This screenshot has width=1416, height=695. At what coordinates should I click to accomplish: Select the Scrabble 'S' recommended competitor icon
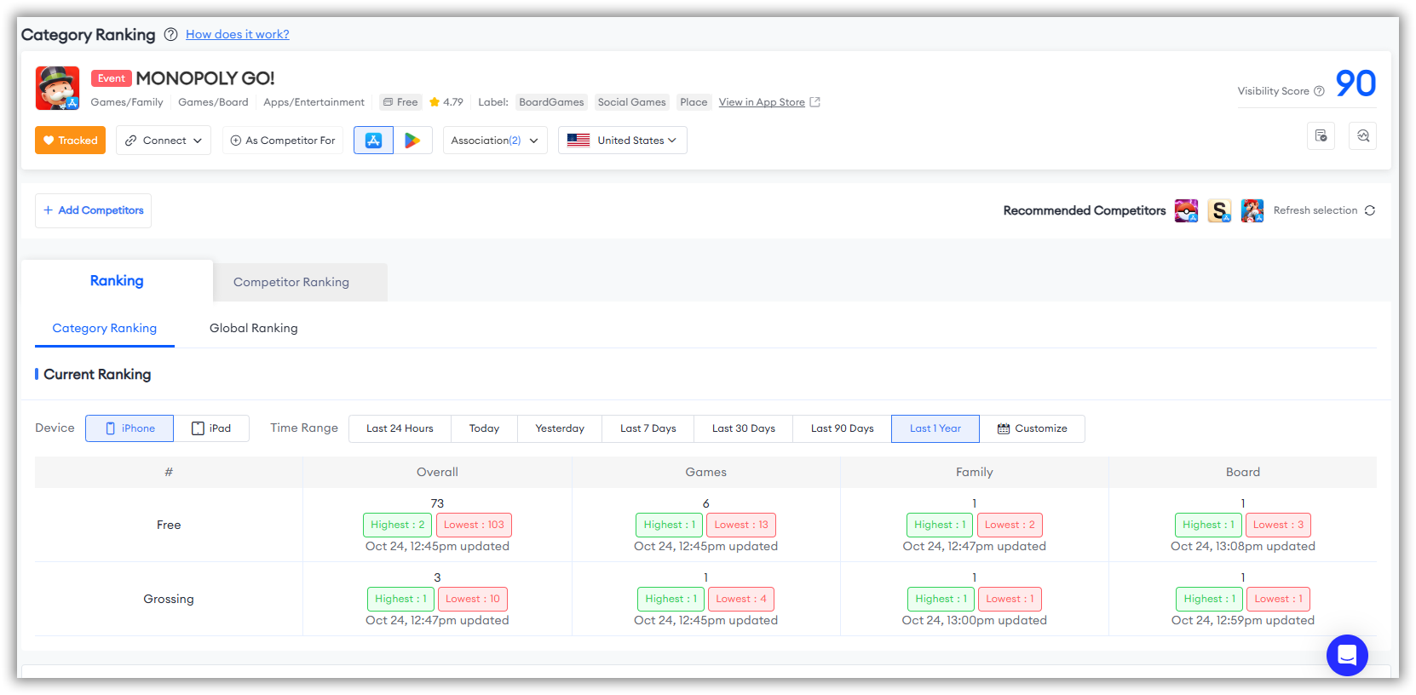point(1219,210)
